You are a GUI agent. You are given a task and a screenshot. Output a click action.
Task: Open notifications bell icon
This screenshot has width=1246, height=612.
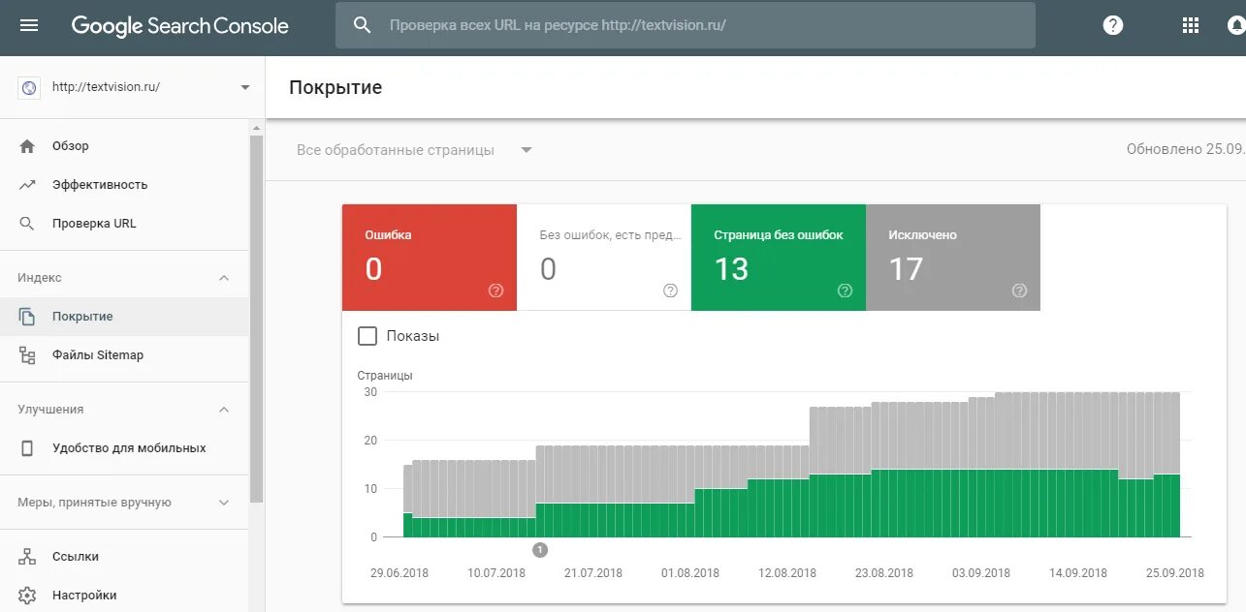point(1238,25)
